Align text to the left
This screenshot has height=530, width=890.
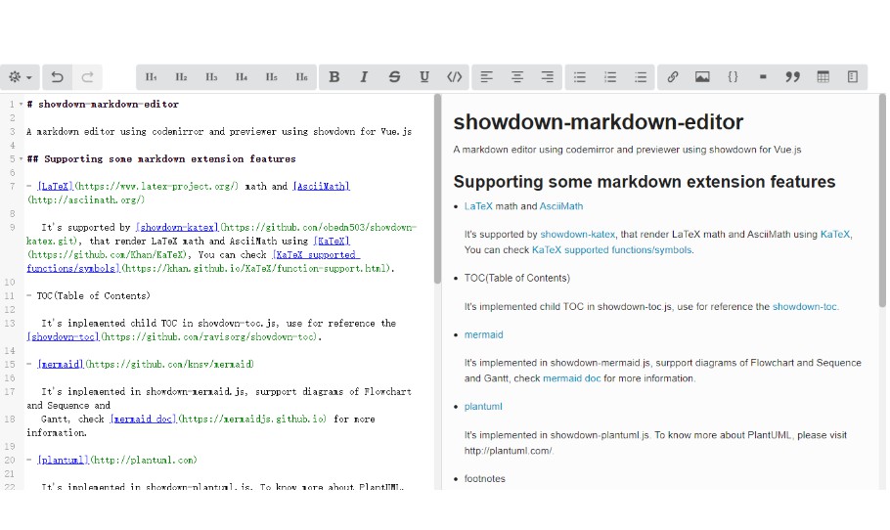tap(486, 77)
